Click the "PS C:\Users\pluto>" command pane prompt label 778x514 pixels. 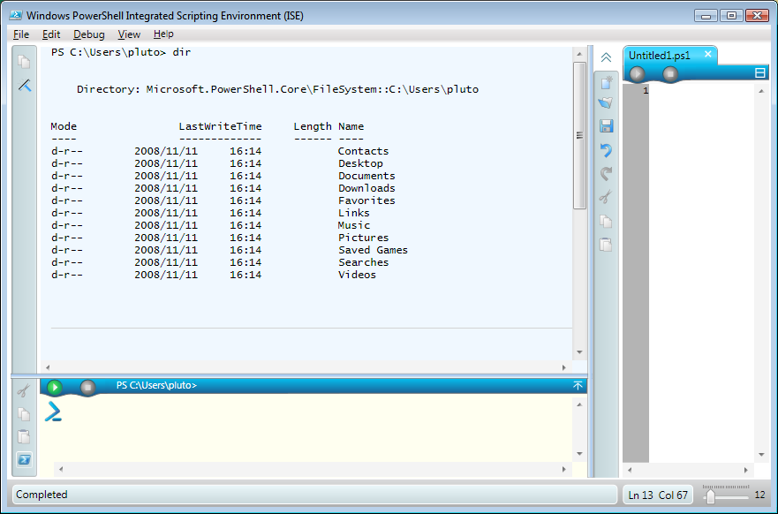tap(156, 385)
